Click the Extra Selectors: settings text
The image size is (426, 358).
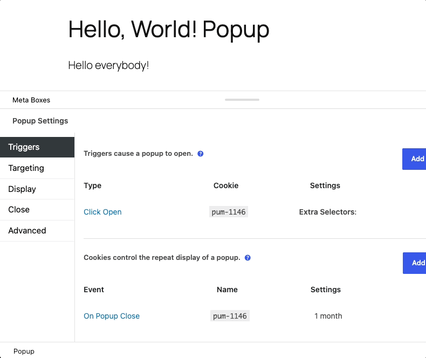(328, 212)
